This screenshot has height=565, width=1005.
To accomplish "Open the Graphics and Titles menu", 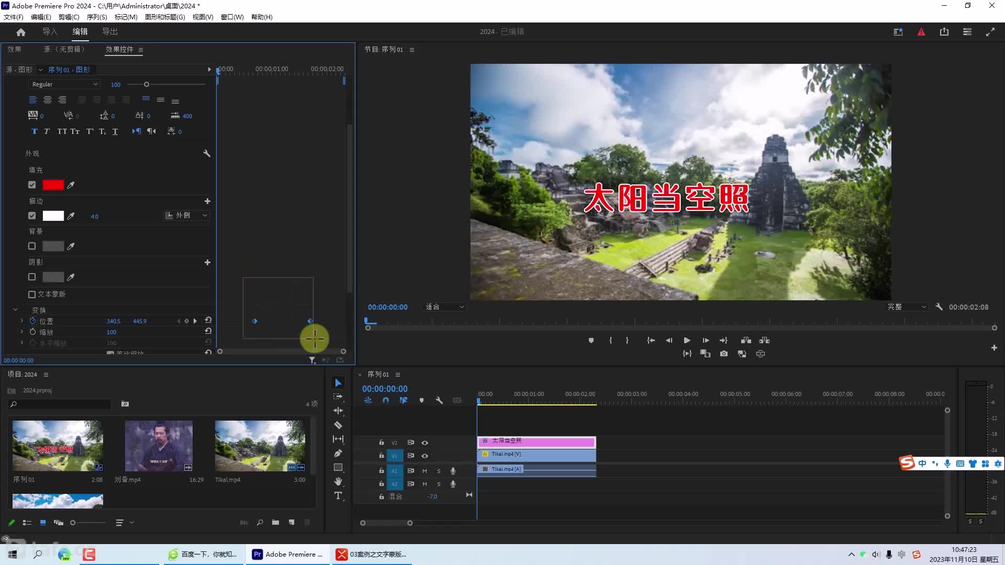I will 165,17.
